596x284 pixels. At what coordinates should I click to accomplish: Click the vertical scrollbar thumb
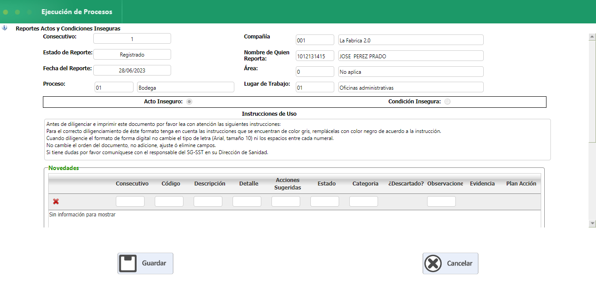pos(592,91)
